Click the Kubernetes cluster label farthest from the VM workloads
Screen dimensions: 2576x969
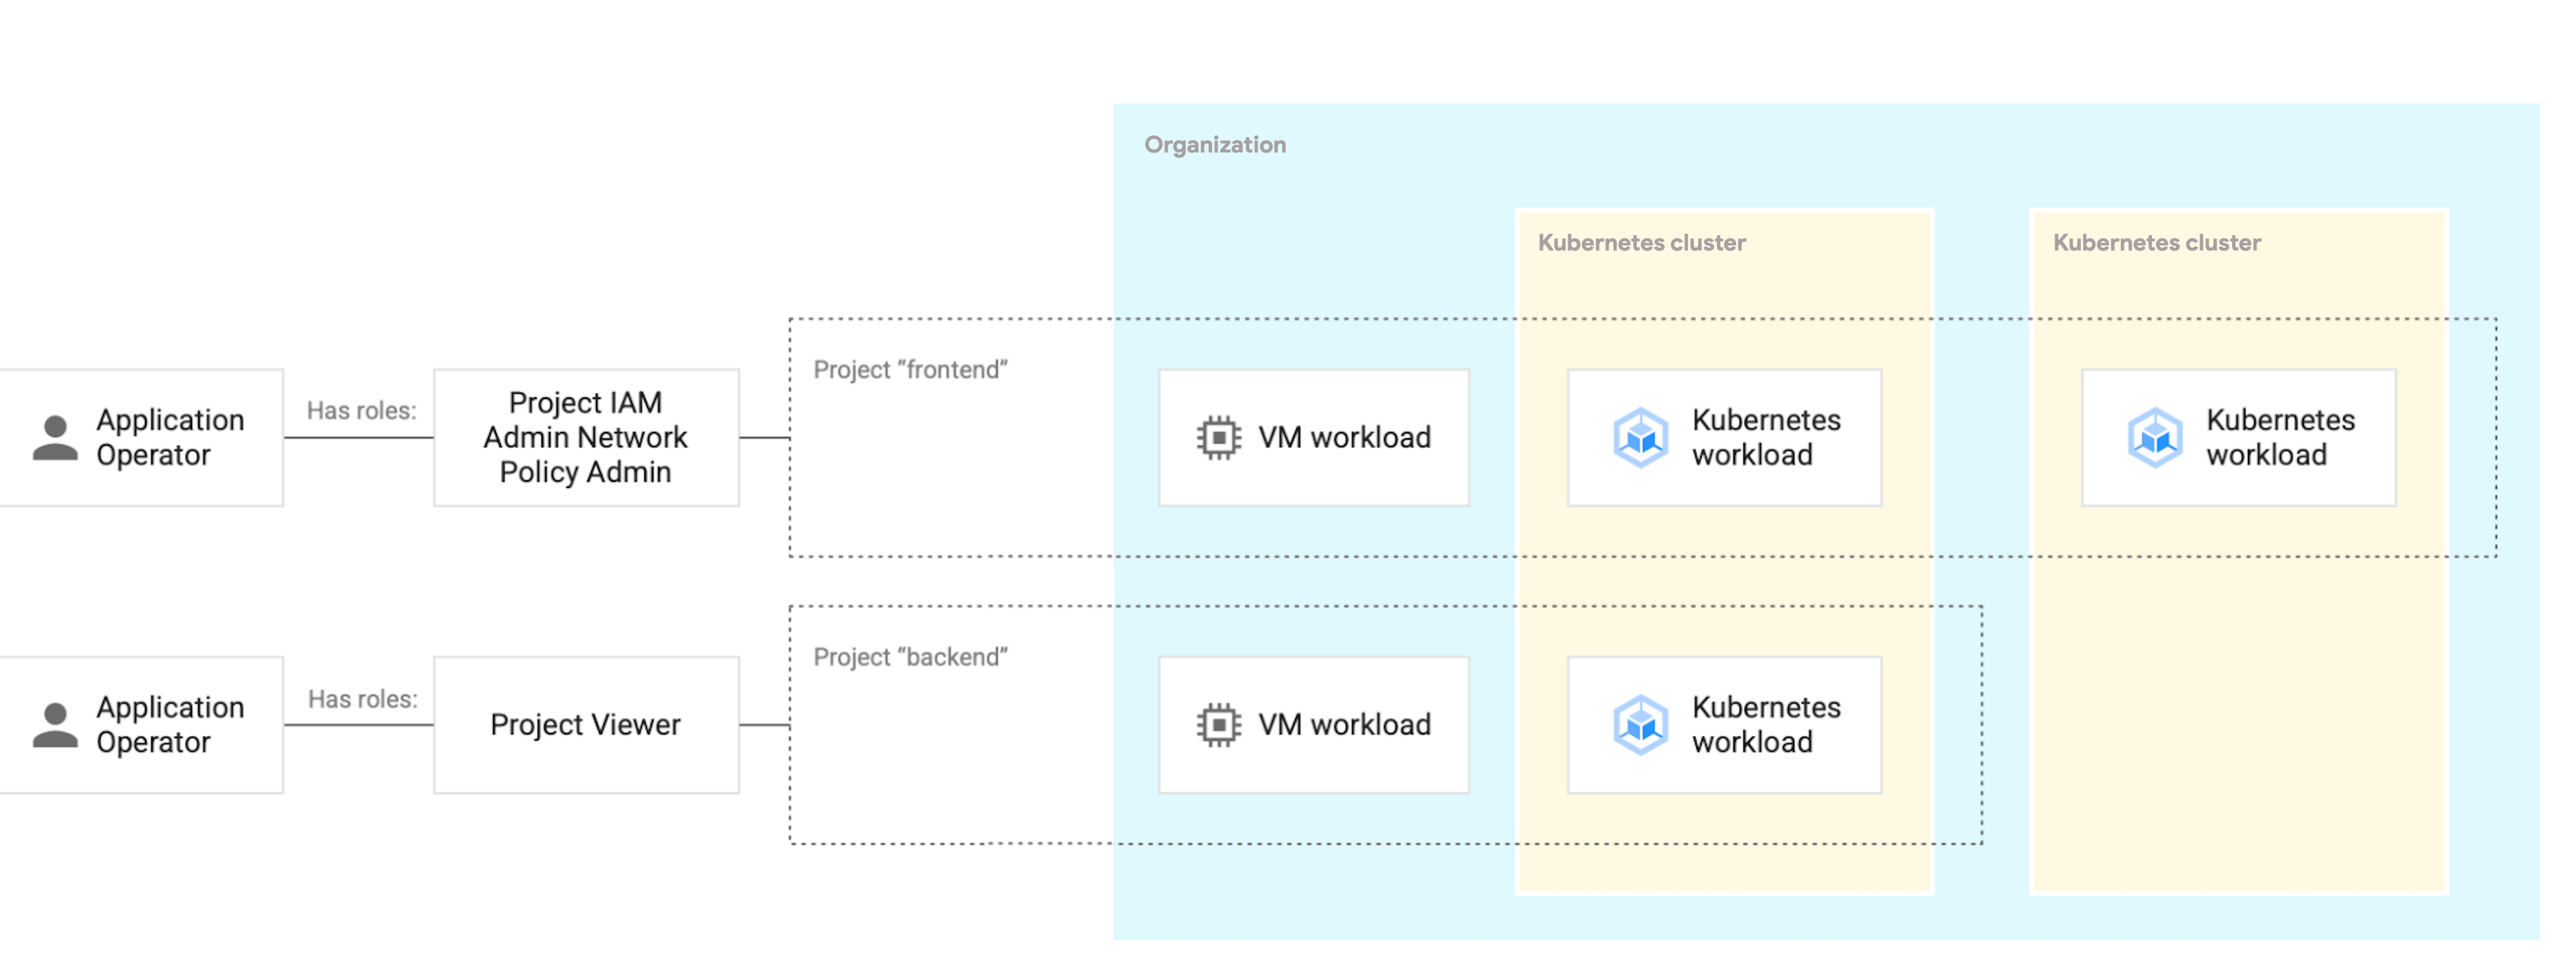[2156, 243]
